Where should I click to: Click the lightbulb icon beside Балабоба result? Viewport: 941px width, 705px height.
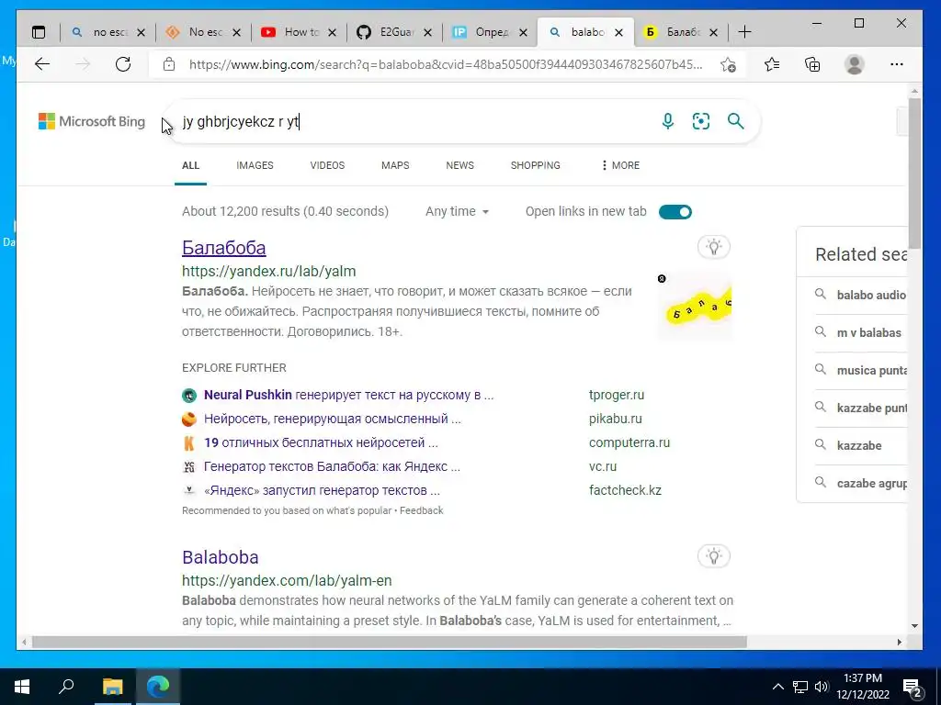coord(713,247)
